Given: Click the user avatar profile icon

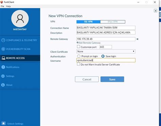Looking at the screenshot, I should click(x=20, y=19).
